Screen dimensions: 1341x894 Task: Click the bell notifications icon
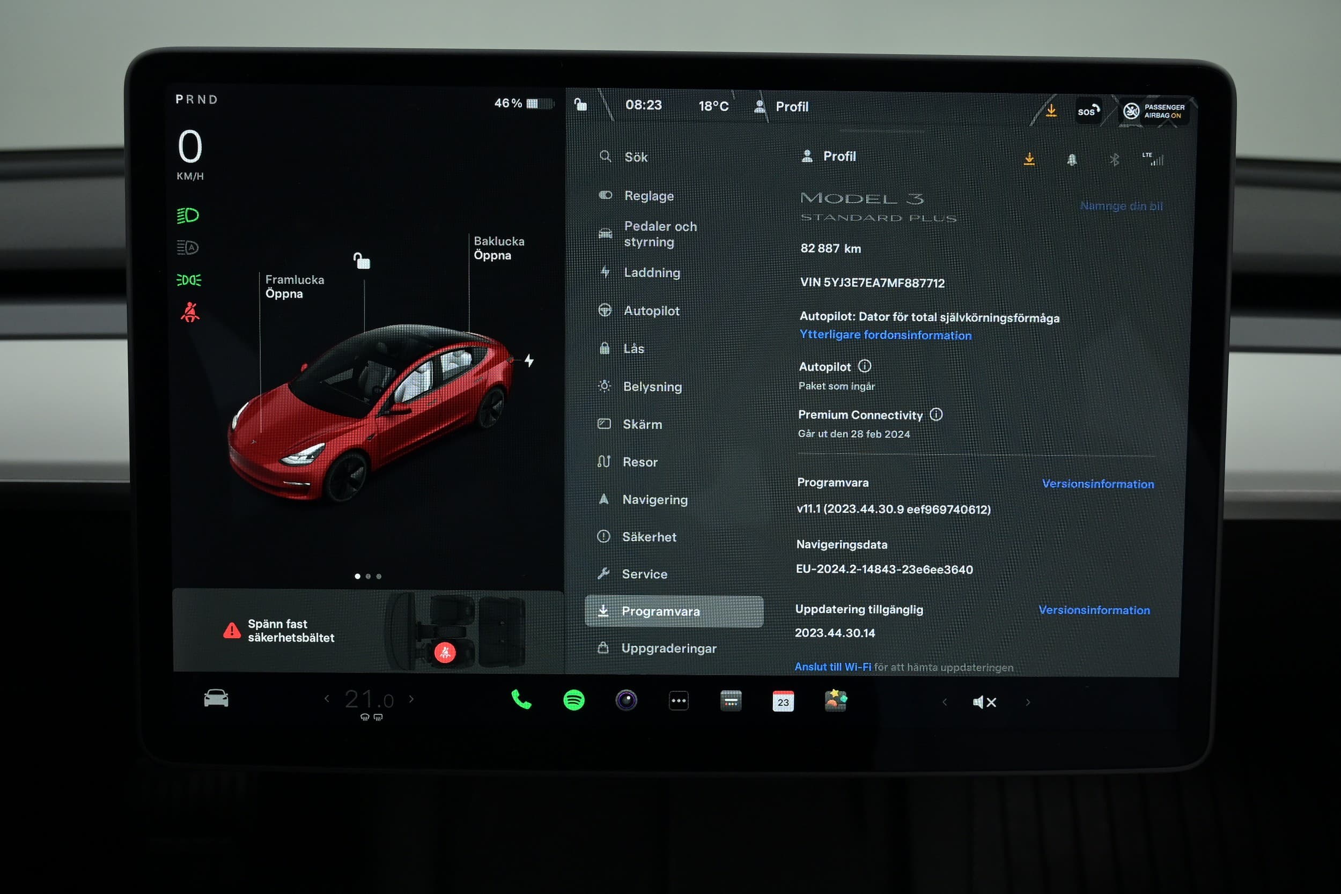pos(1071,160)
